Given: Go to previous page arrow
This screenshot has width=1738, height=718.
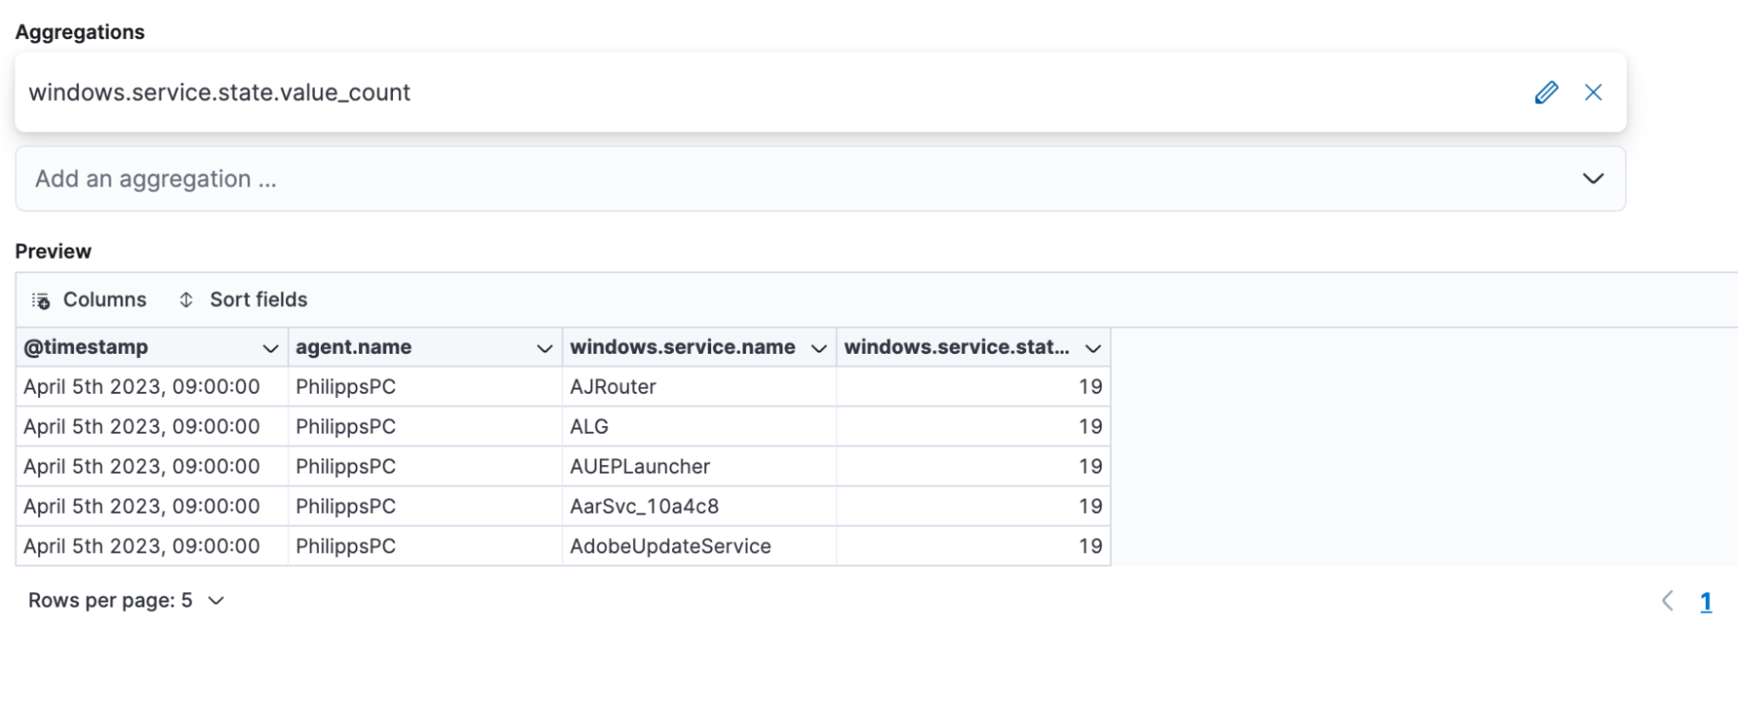Looking at the screenshot, I should click(x=1667, y=601).
